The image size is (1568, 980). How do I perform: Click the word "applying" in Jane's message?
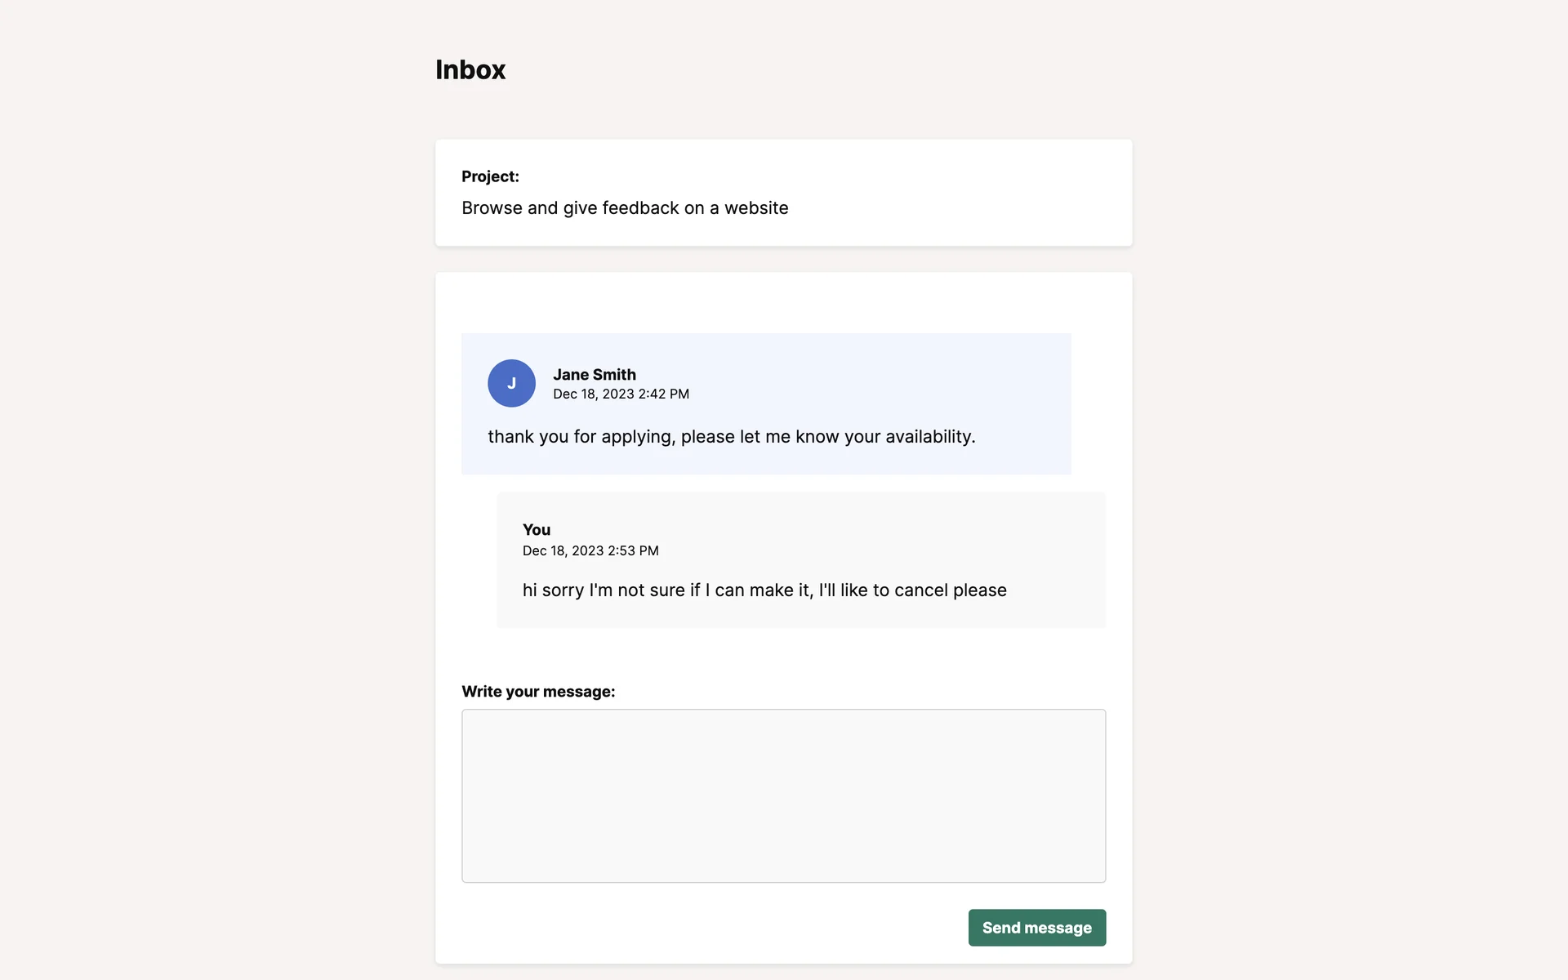click(637, 438)
